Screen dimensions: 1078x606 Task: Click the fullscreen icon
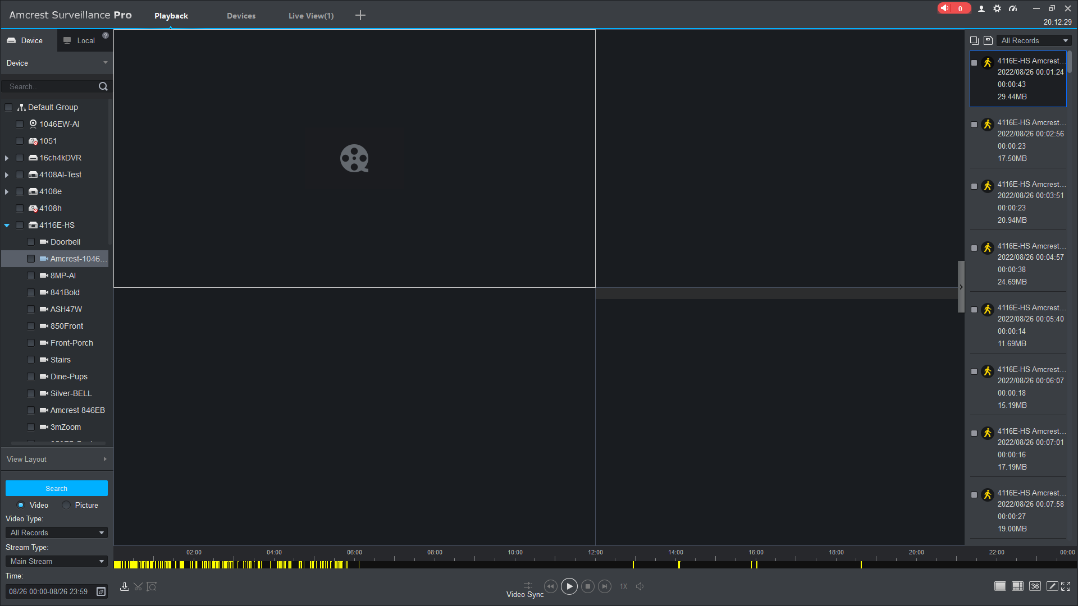(1066, 586)
